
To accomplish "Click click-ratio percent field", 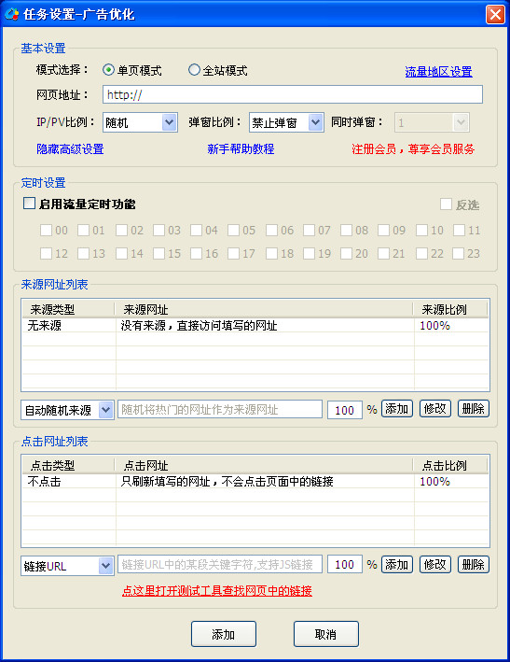I will point(345,565).
